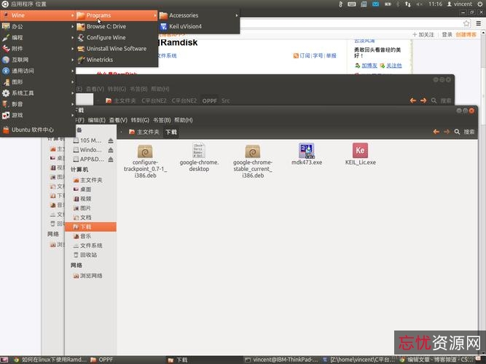486x364 pixels.
Task: Expand the Accessories submenu
Action: point(199,15)
